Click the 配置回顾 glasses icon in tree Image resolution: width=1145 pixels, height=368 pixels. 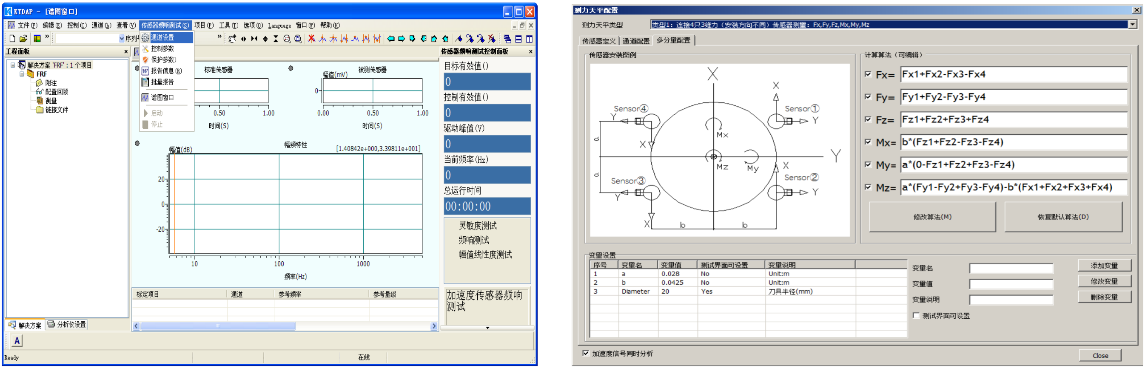pos(39,92)
